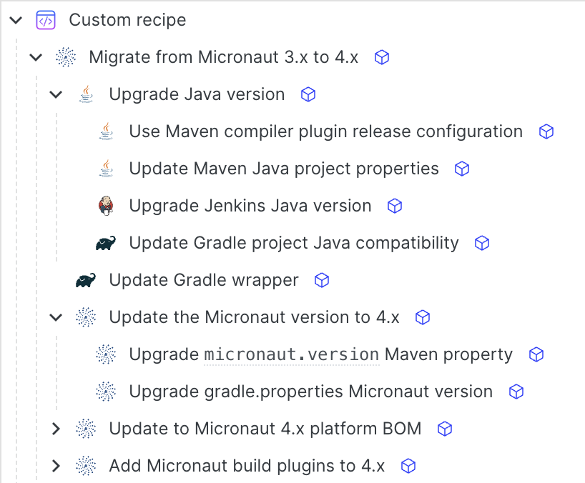This screenshot has width=585, height=483.
Task: Click cube icon after Update Maven Java properties
Action: pyautogui.click(x=462, y=169)
